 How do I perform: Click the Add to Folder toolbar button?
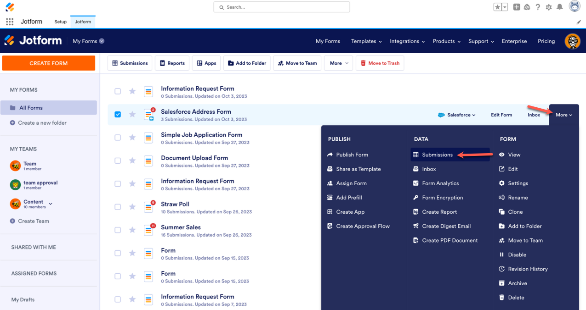[247, 63]
